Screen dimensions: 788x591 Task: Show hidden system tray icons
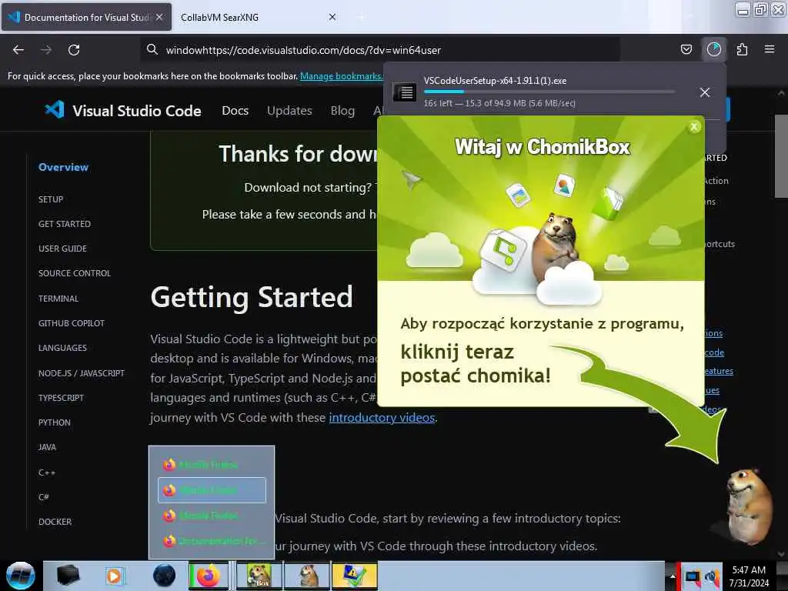pyautogui.click(x=673, y=576)
